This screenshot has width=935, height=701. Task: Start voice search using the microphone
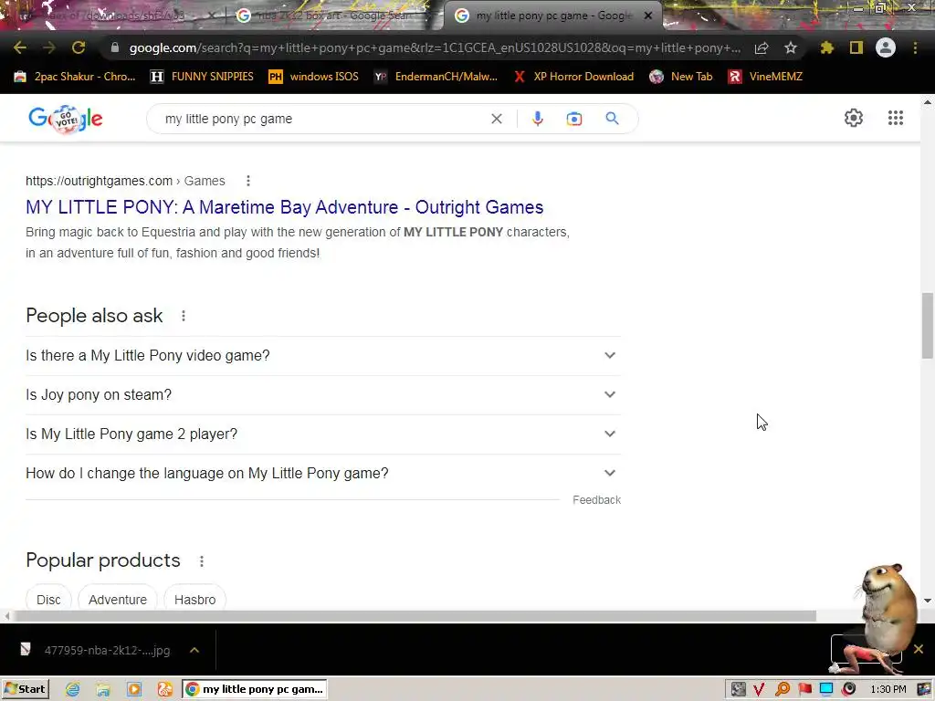click(537, 119)
